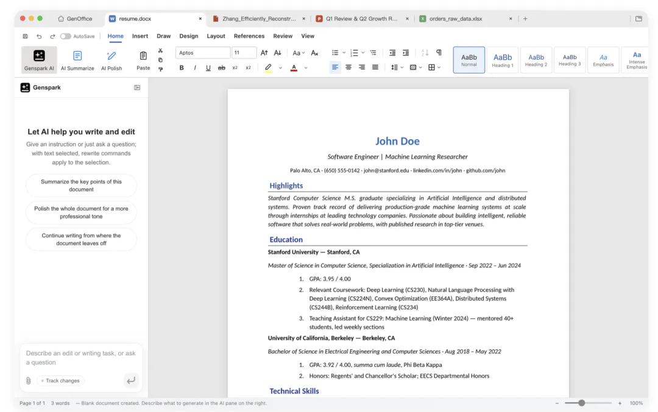
Task: Open the line spacing dropdown
Action: tap(397, 67)
